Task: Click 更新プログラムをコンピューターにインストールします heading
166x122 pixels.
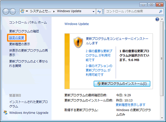Action: (x=117, y=41)
